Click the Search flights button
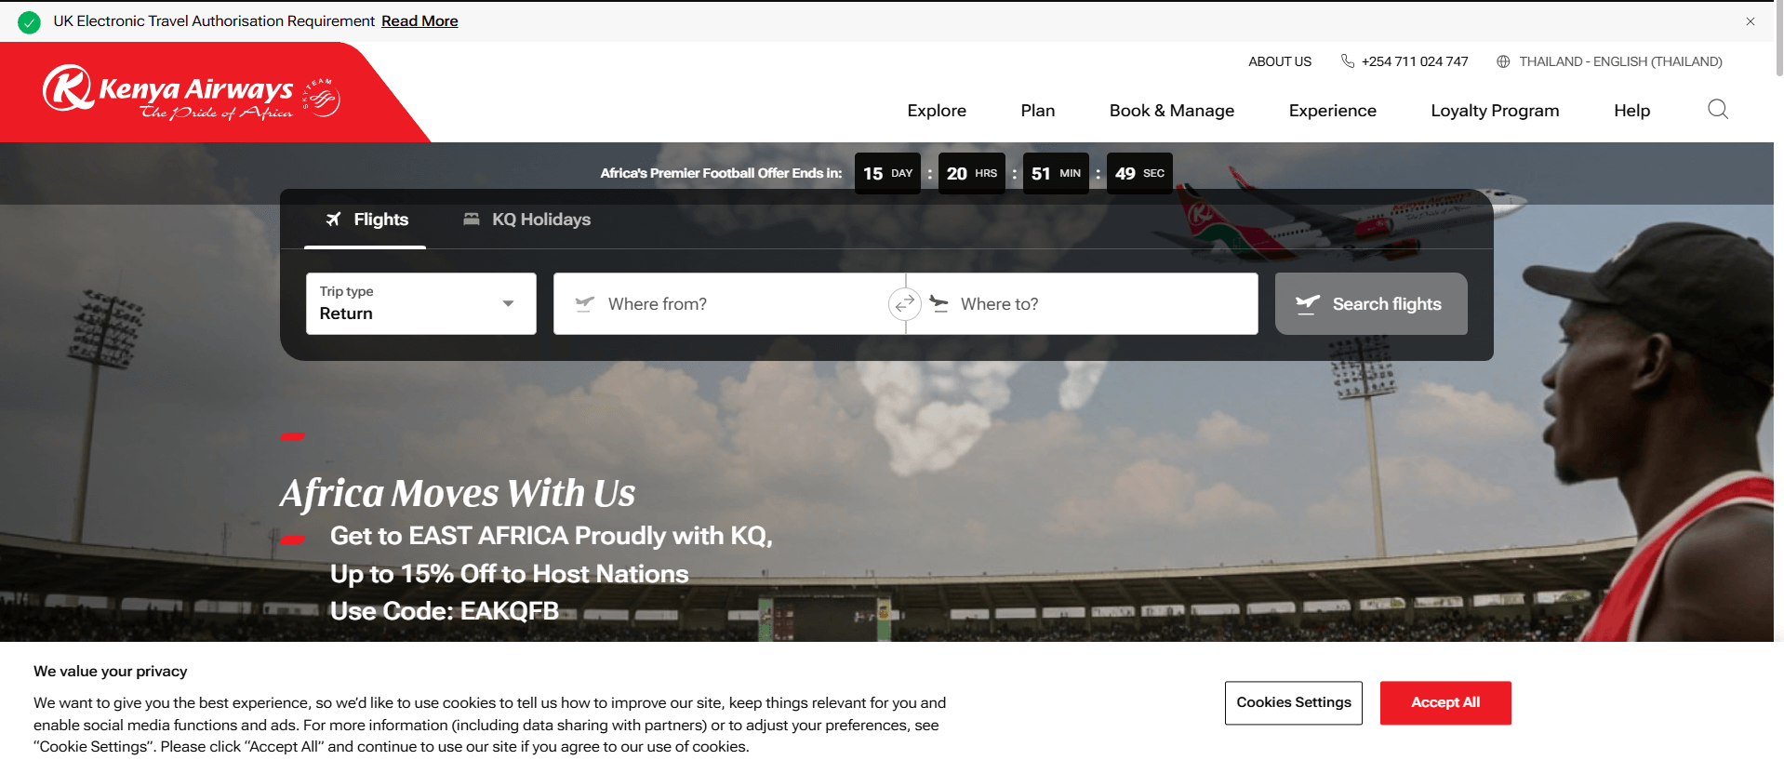This screenshot has width=1784, height=760. (x=1371, y=303)
